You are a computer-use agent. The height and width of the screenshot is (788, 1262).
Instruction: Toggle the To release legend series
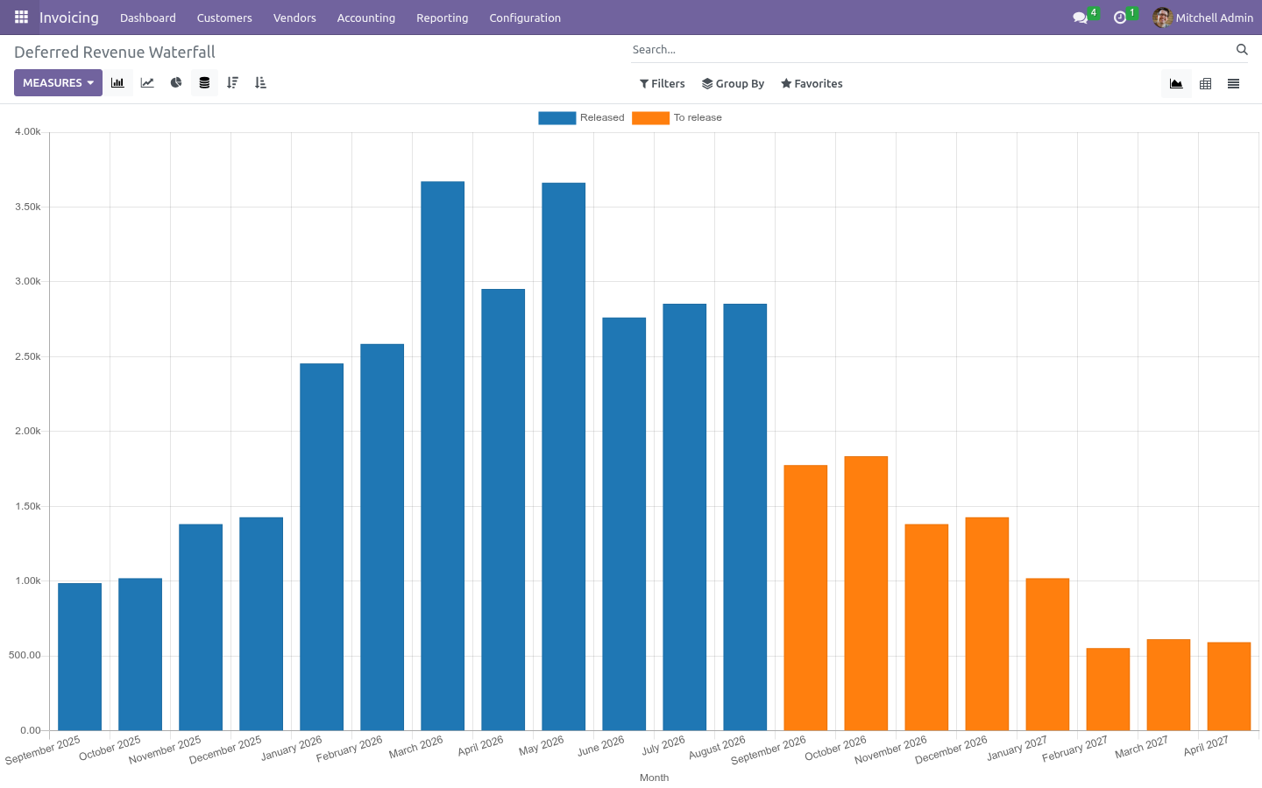pyautogui.click(x=677, y=117)
